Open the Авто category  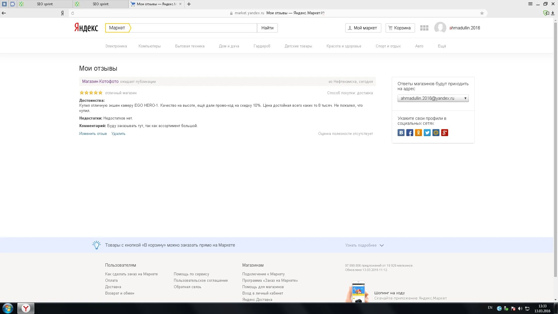pyautogui.click(x=419, y=46)
